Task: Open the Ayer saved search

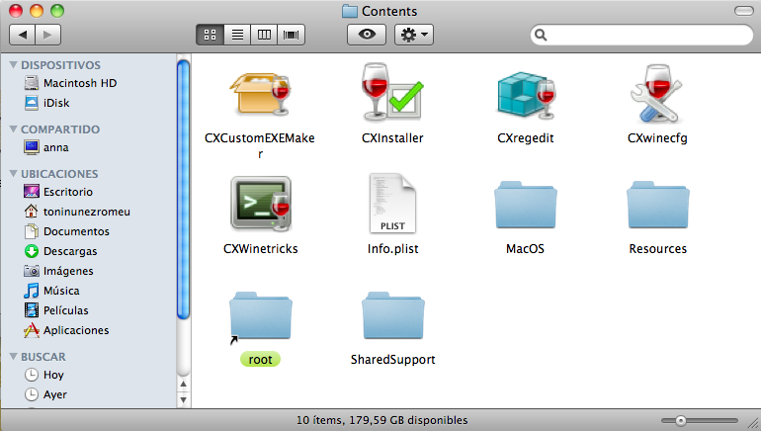Action: (x=45, y=394)
